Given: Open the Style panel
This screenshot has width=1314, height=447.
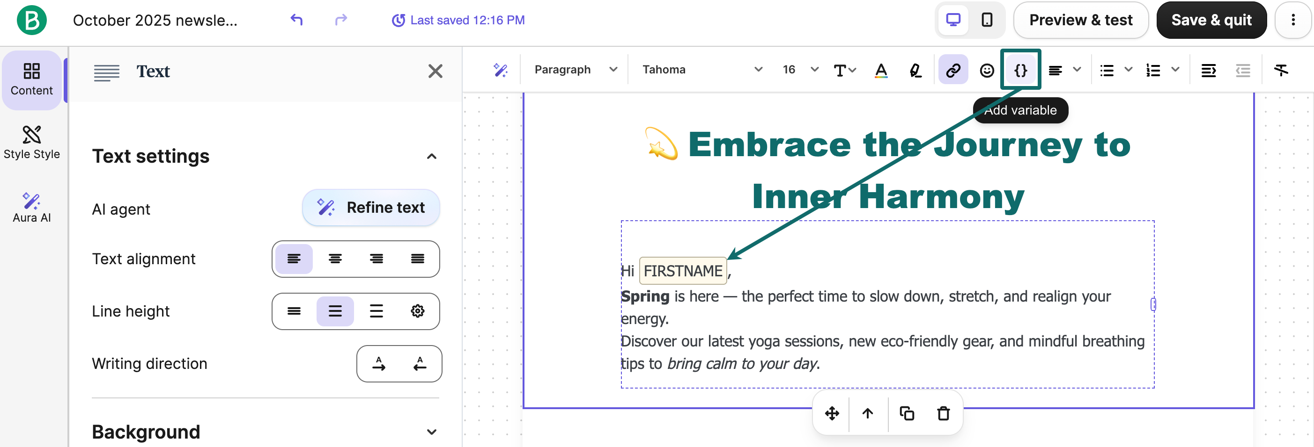Looking at the screenshot, I should [x=32, y=143].
